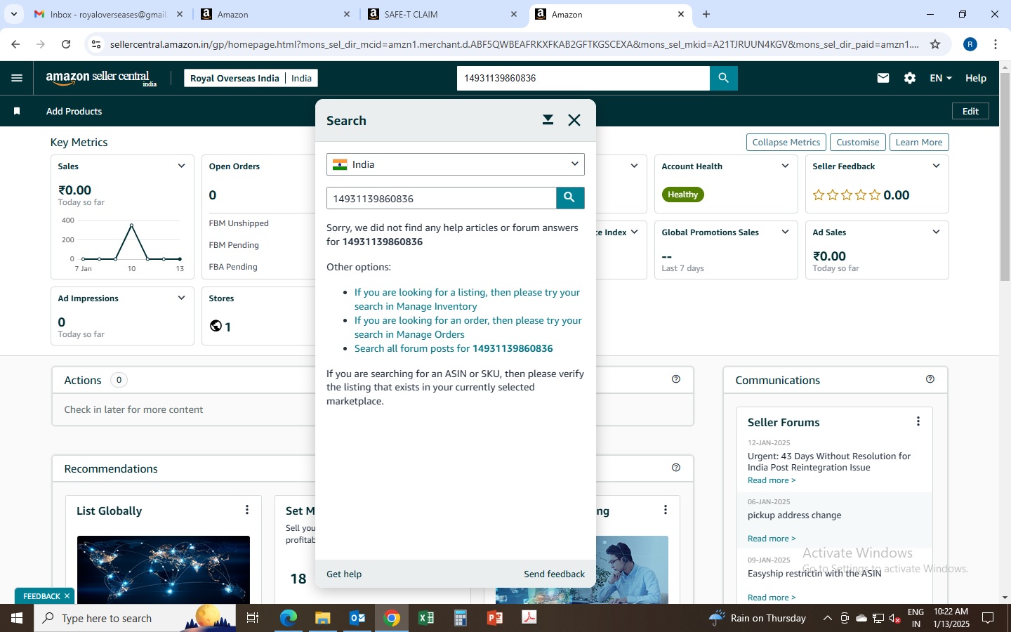This screenshot has width=1011, height=632.
Task: Open the tab search dropdown arrow
Action: pos(13,14)
